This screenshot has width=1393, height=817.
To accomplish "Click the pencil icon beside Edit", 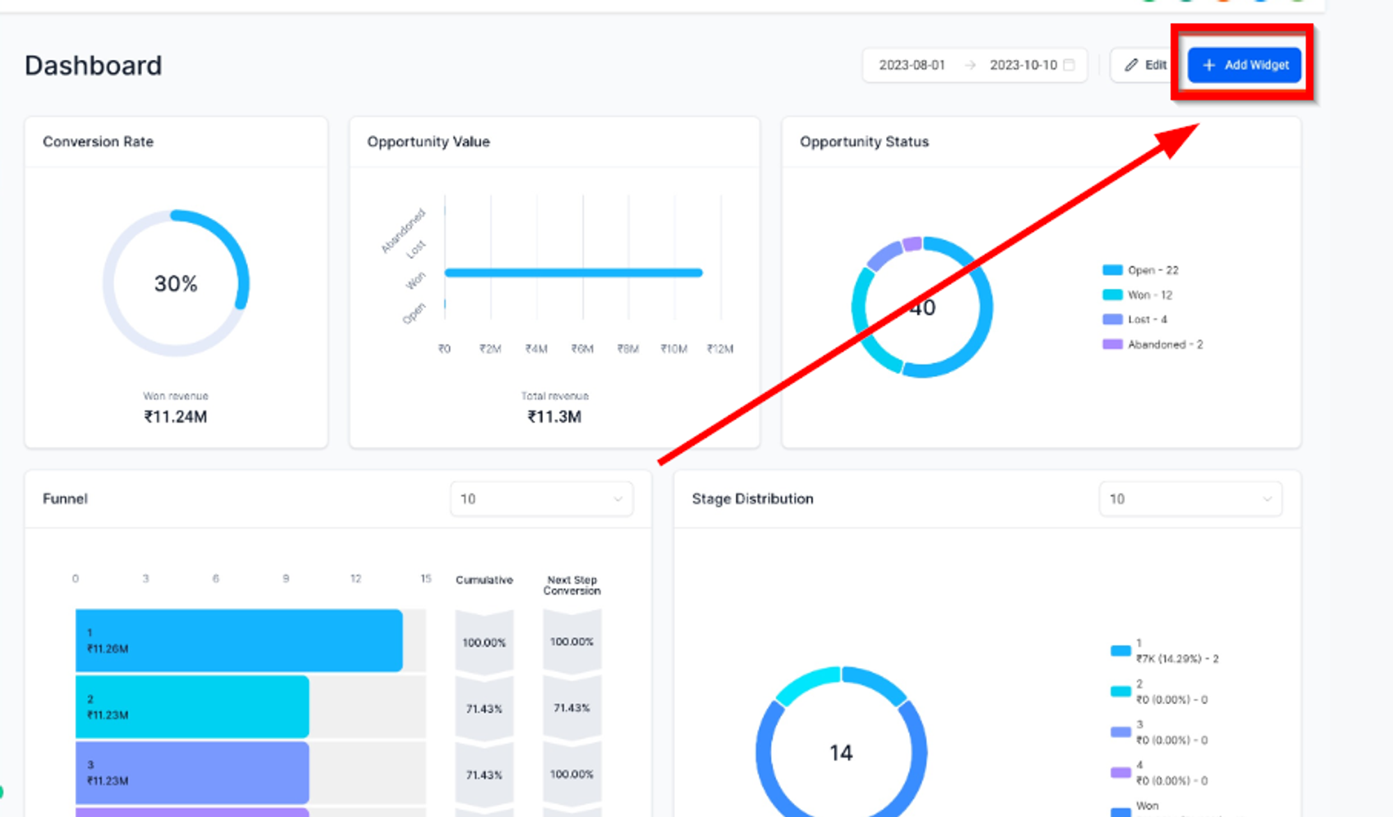I will pyautogui.click(x=1131, y=65).
